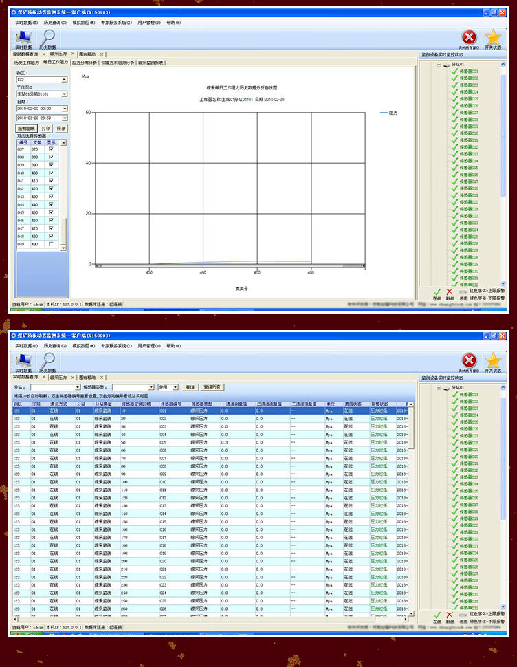
Task: Open the 传感器类型 dropdown in lower window
Action: point(151,387)
